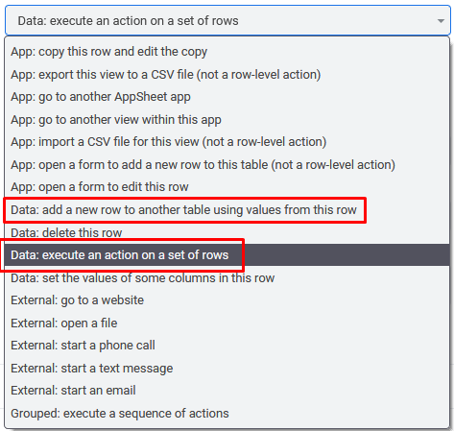Choose 'External: open a file' option

coord(227,323)
